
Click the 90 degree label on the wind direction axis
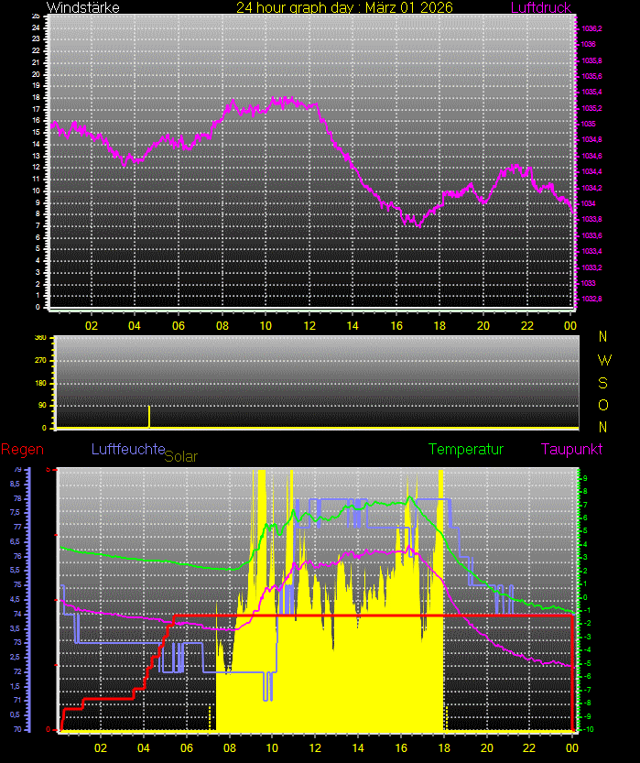point(41,406)
